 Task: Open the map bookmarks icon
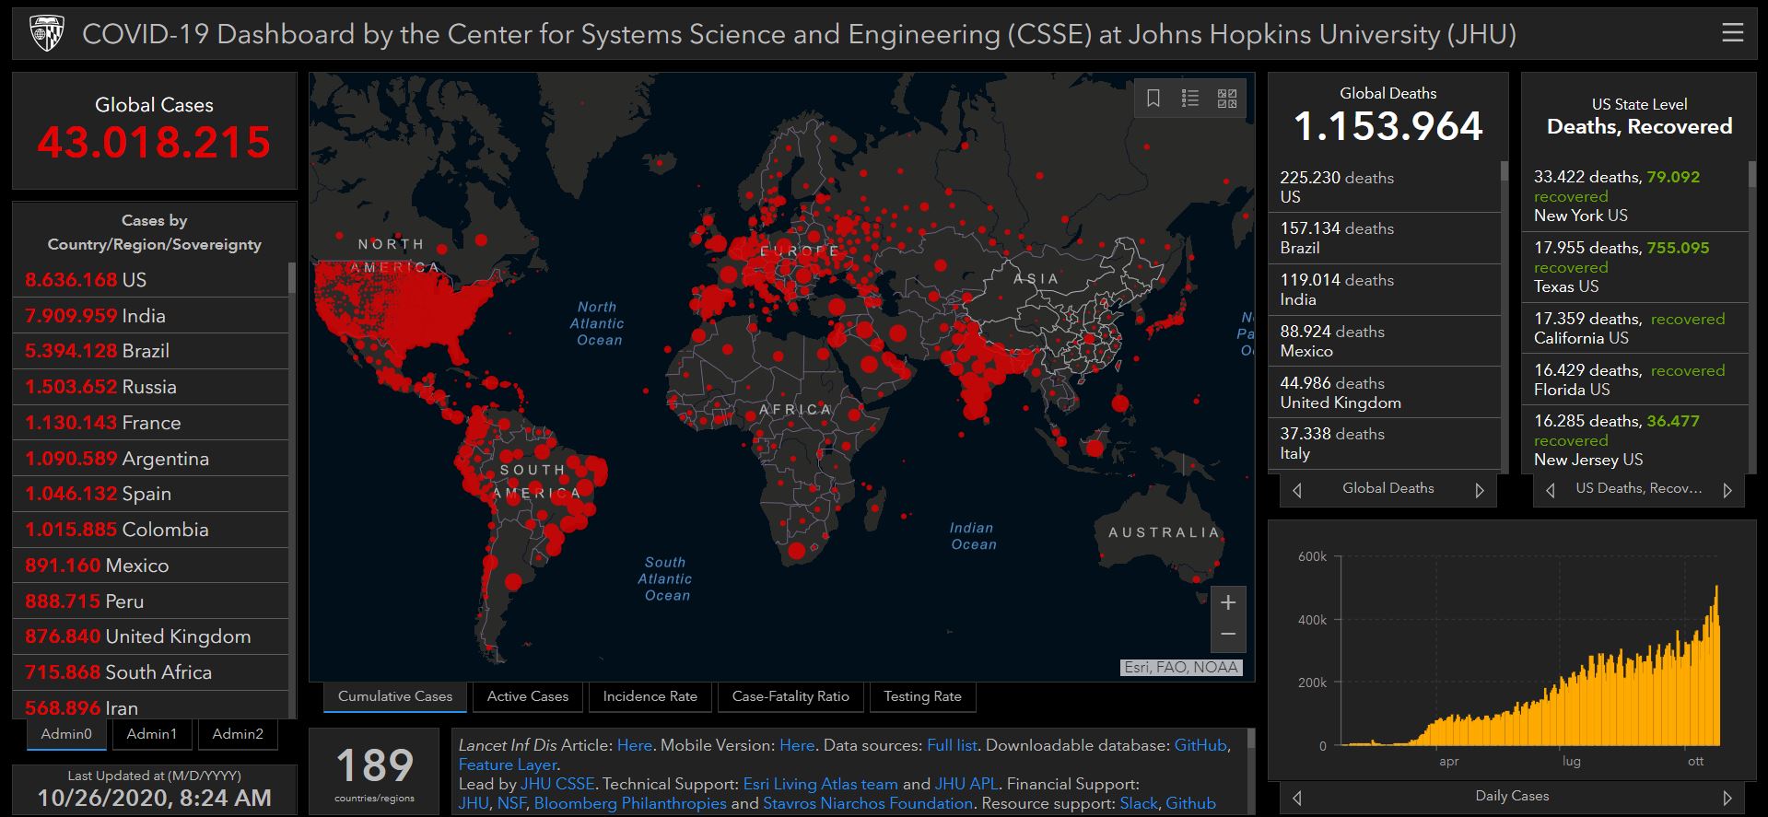click(x=1153, y=99)
